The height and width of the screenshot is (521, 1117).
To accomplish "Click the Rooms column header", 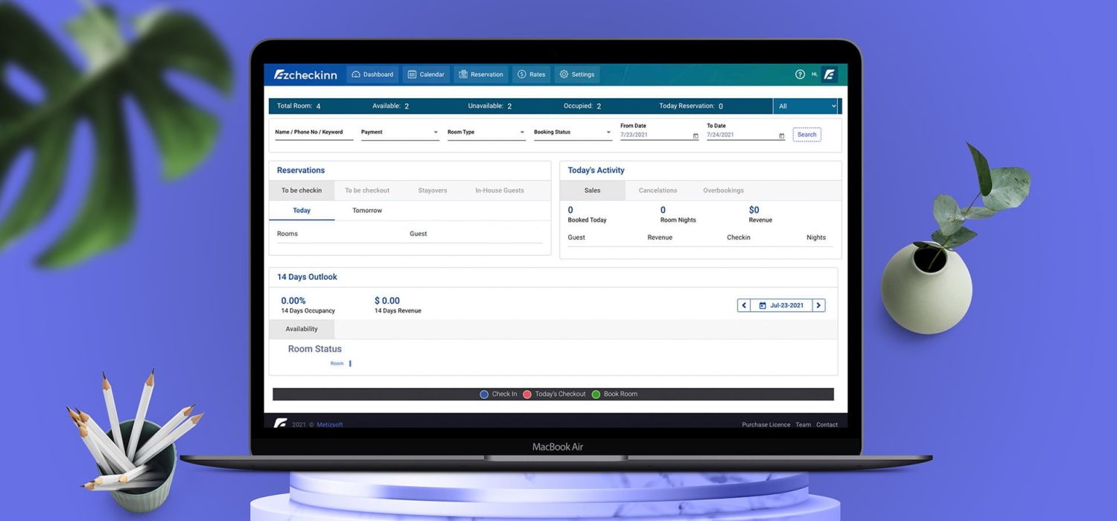I will click(287, 234).
